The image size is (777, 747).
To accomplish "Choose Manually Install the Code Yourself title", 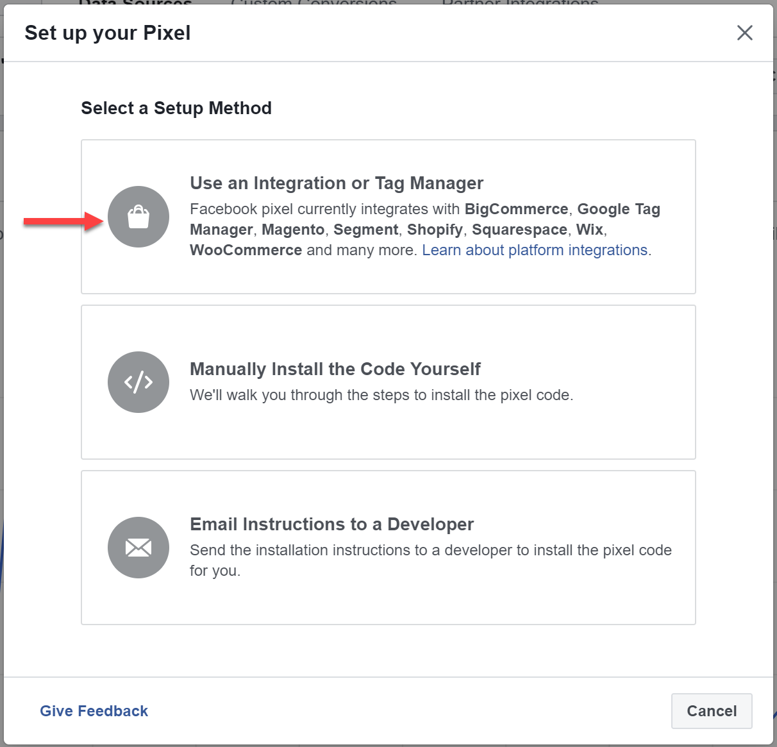I will click(335, 369).
